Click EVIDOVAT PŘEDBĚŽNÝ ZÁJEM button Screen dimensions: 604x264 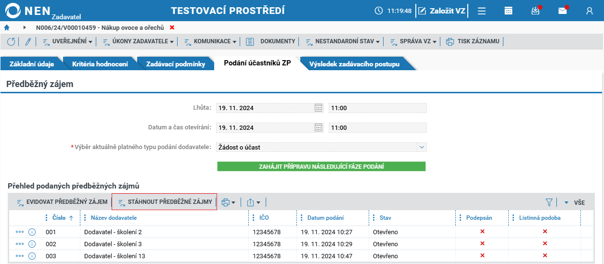pos(62,202)
